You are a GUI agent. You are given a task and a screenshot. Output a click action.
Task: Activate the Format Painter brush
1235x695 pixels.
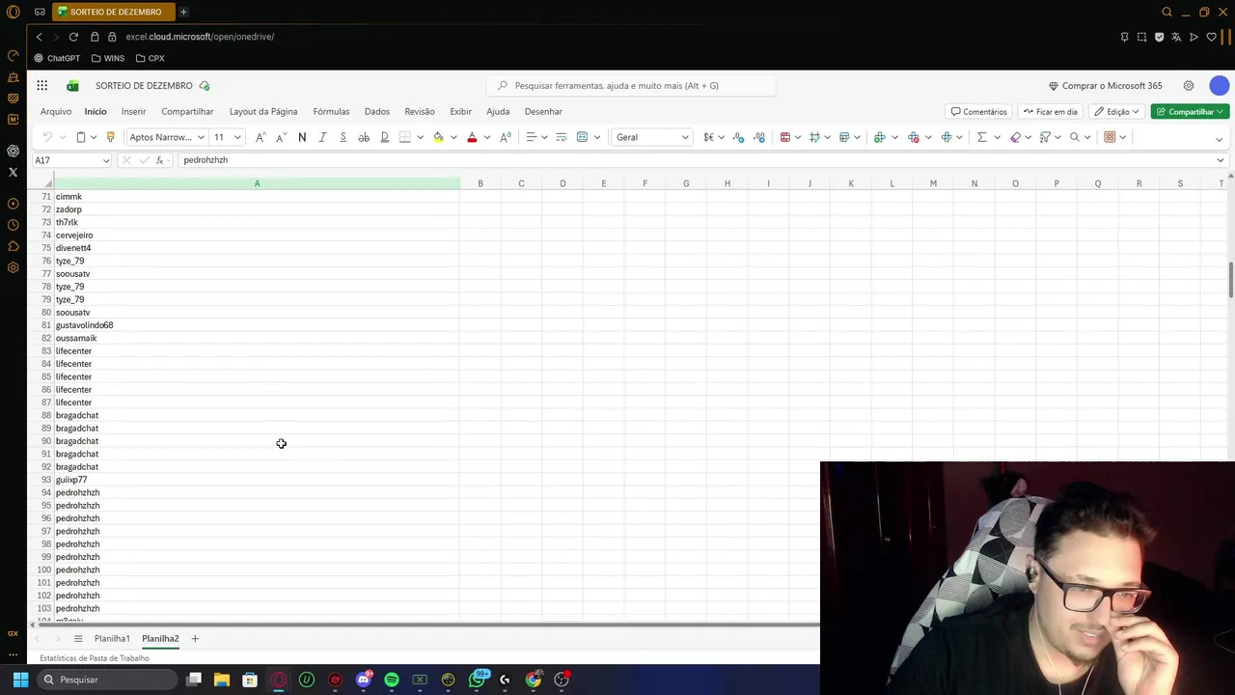pos(110,137)
